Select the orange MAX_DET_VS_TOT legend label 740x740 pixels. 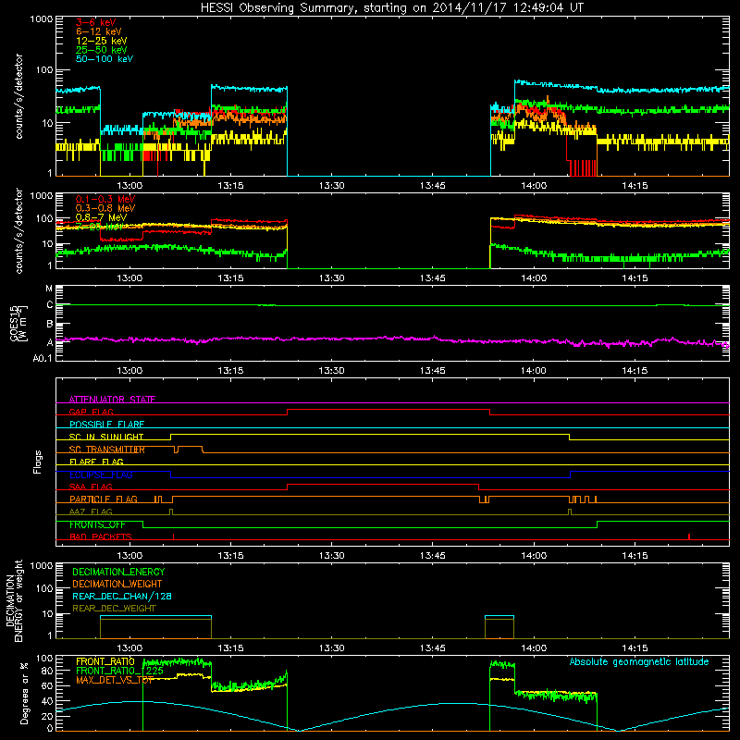(115, 680)
